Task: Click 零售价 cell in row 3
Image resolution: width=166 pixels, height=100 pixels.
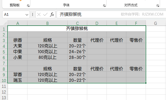Action: click(136, 40)
